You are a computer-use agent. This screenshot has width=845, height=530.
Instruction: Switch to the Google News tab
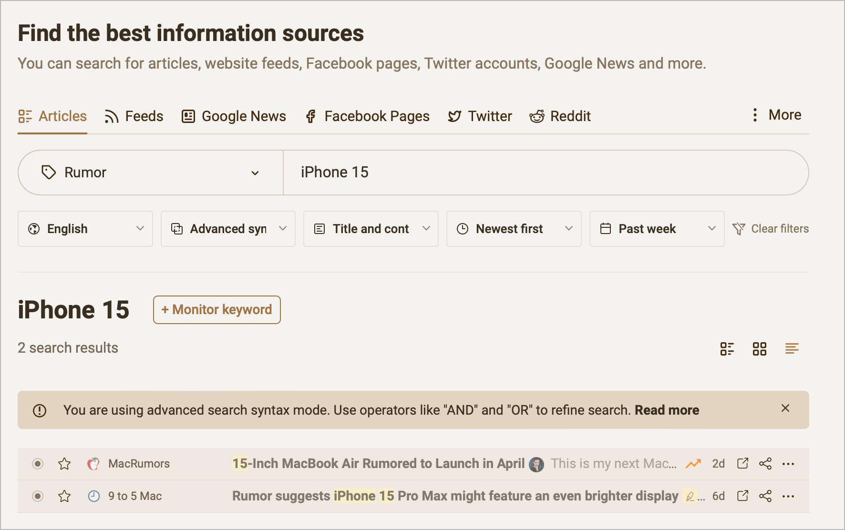pyautogui.click(x=234, y=116)
